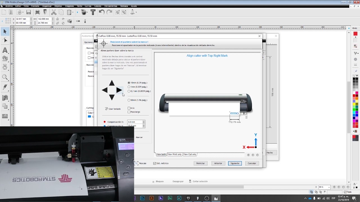Click the X position 32.917 mm field
This screenshot has width=360, height=202.
[x=23, y=19]
